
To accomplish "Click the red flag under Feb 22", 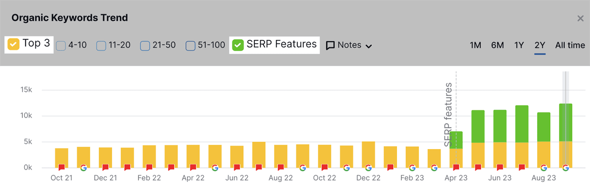I will pos(149,167).
